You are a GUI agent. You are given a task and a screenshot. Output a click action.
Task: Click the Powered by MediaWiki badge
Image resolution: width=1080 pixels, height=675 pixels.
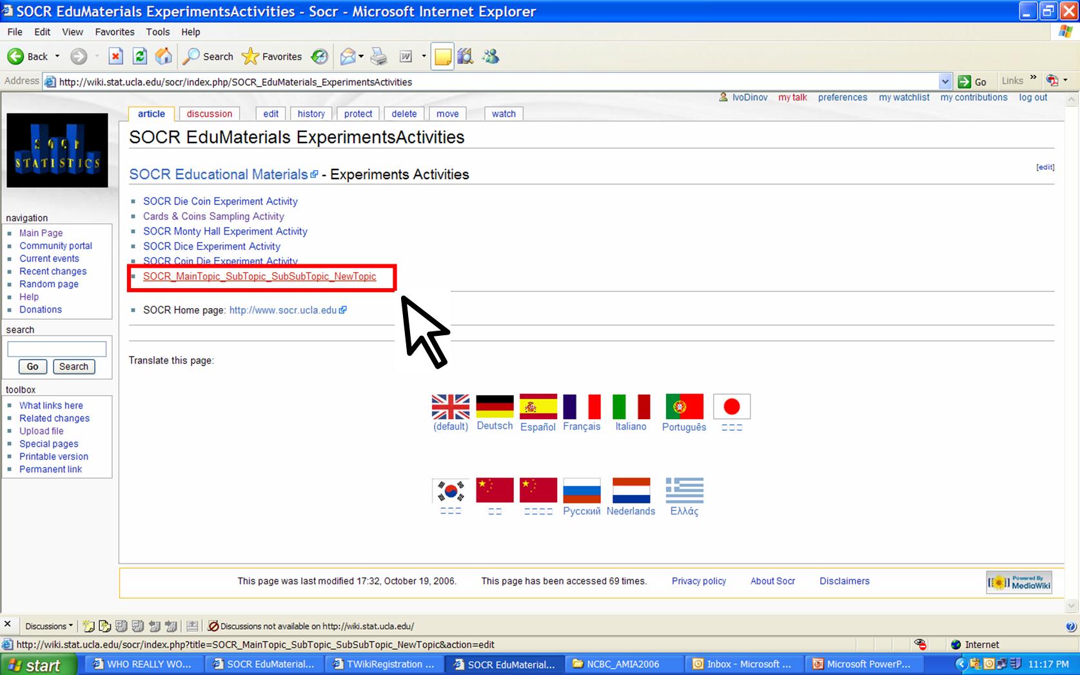[x=1019, y=582]
